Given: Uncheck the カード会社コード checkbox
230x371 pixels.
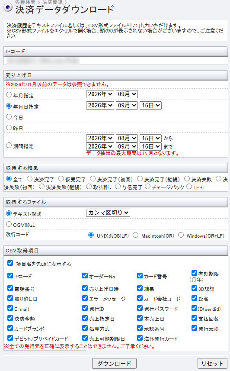Looking at the screenshot, I should [140, 298].
